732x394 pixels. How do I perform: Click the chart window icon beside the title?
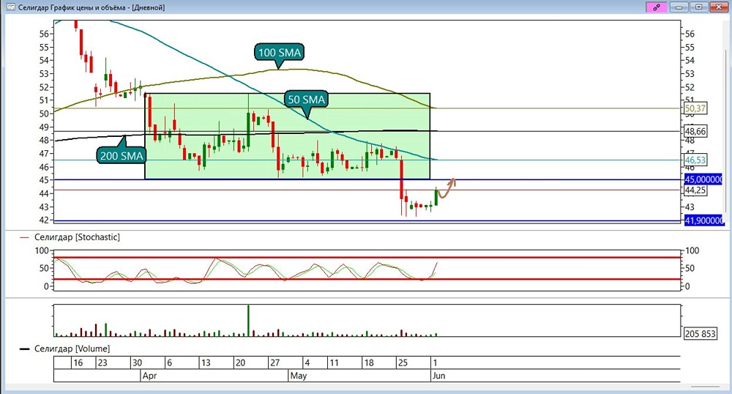tap(10, 7)
